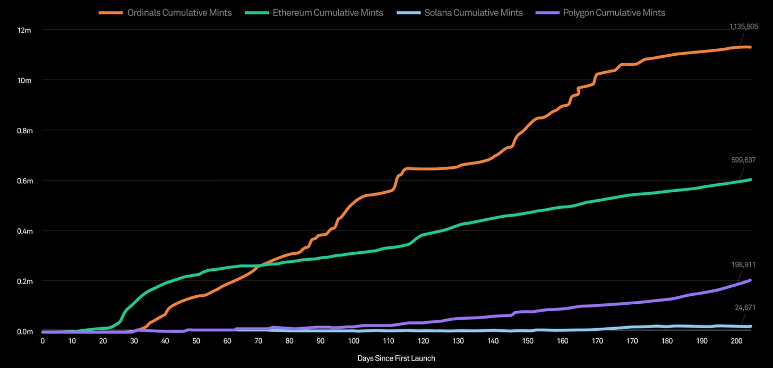
Task: Click the 90 x-axis tick label
Action: point(321,341)
